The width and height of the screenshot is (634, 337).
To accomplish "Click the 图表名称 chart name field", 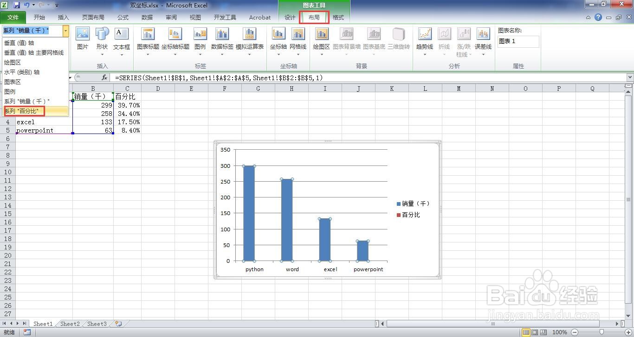I will tap(518, 41).
